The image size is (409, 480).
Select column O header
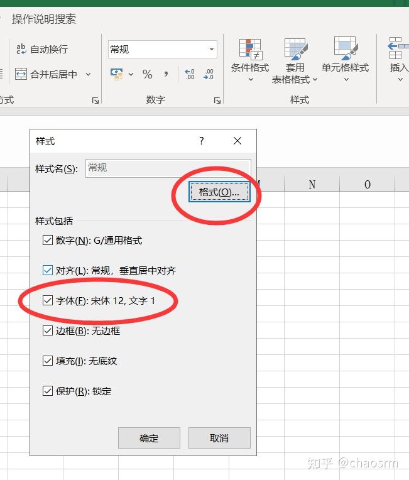tap(368, 184)
